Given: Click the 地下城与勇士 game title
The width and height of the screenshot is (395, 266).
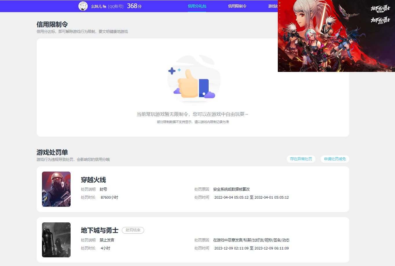Looking at the screenshot, I should coord(100,230).
